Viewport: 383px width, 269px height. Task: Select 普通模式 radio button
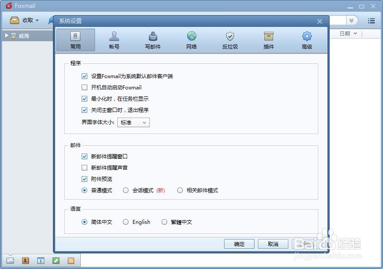[85, 190]
